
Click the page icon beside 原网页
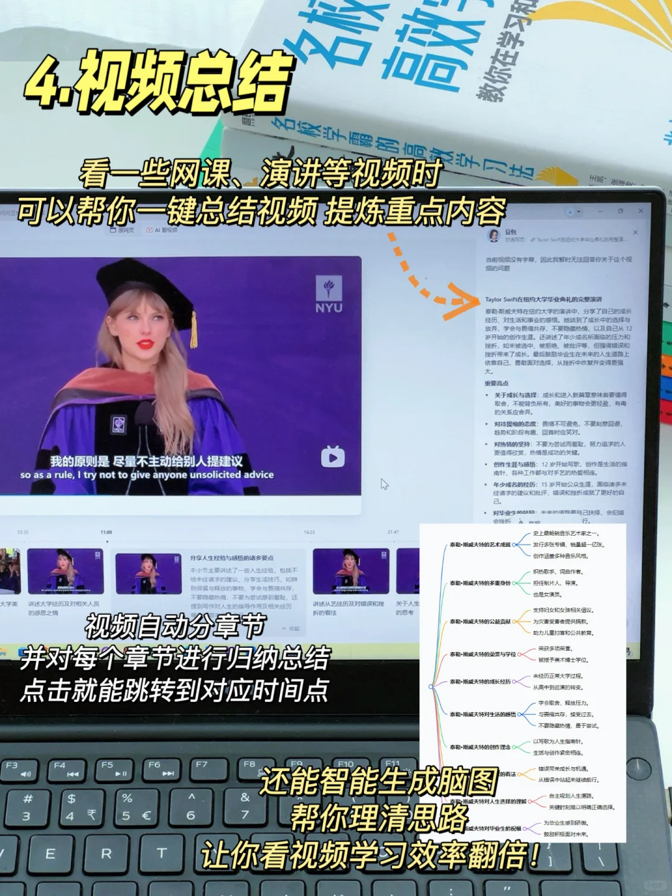tap(113, 229)
